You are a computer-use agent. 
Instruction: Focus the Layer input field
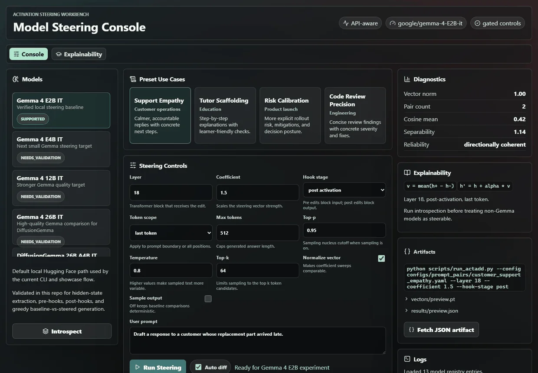[171, 192]
